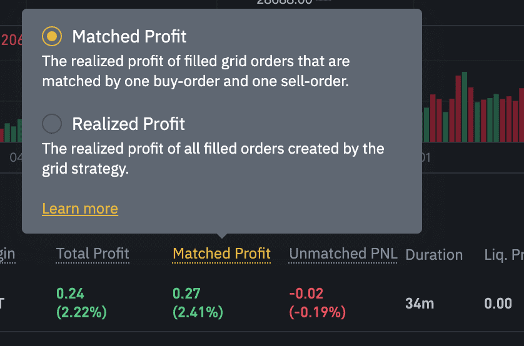Screen dimensions: 524x346
Task: Open the Learn more link
Action: (80, 209)
